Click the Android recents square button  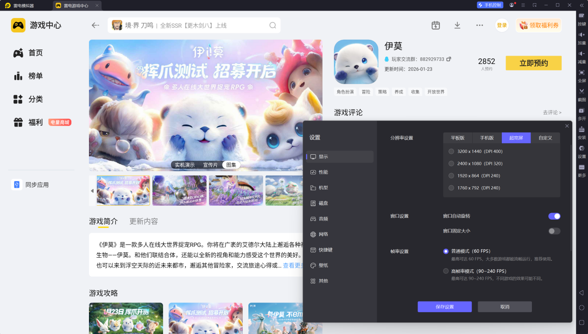coord(582,322)
